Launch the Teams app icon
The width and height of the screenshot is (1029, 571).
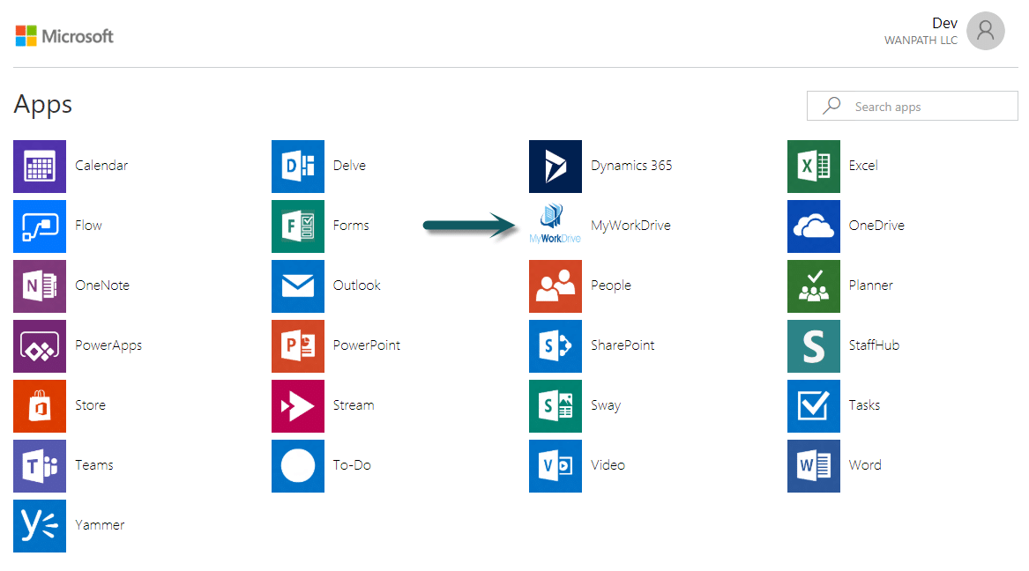pos(40,465)
